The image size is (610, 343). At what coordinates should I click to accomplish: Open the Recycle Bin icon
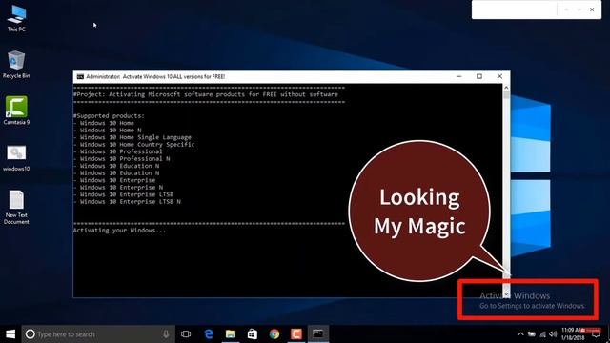pos(16,64)
